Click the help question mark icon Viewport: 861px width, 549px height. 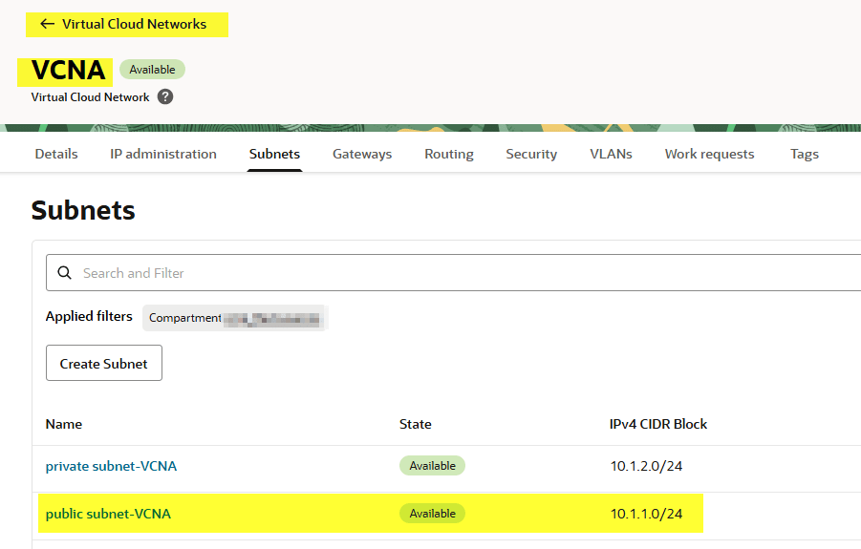click(x=165, y=96)
